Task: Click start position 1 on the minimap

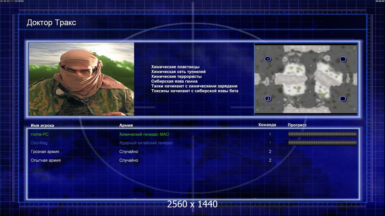Action: [x=268, y=59]
